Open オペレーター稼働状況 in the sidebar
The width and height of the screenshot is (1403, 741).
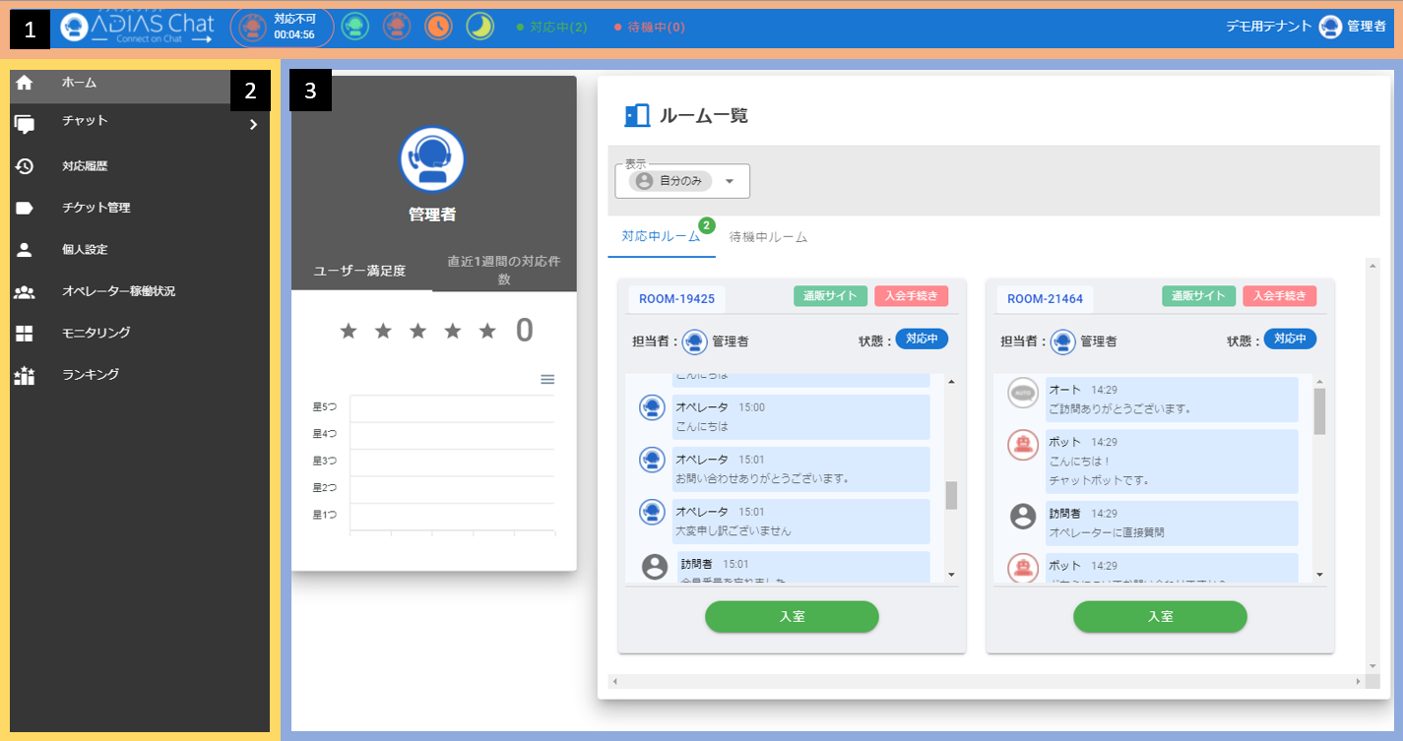(x=118, y=291)
